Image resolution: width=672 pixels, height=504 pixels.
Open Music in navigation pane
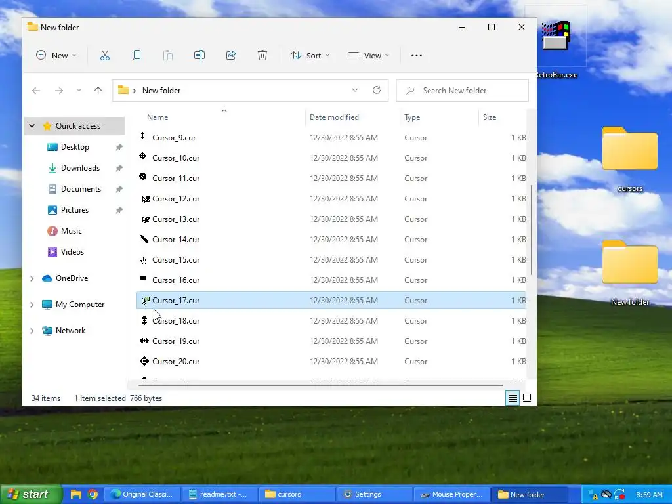click(71, 230)
